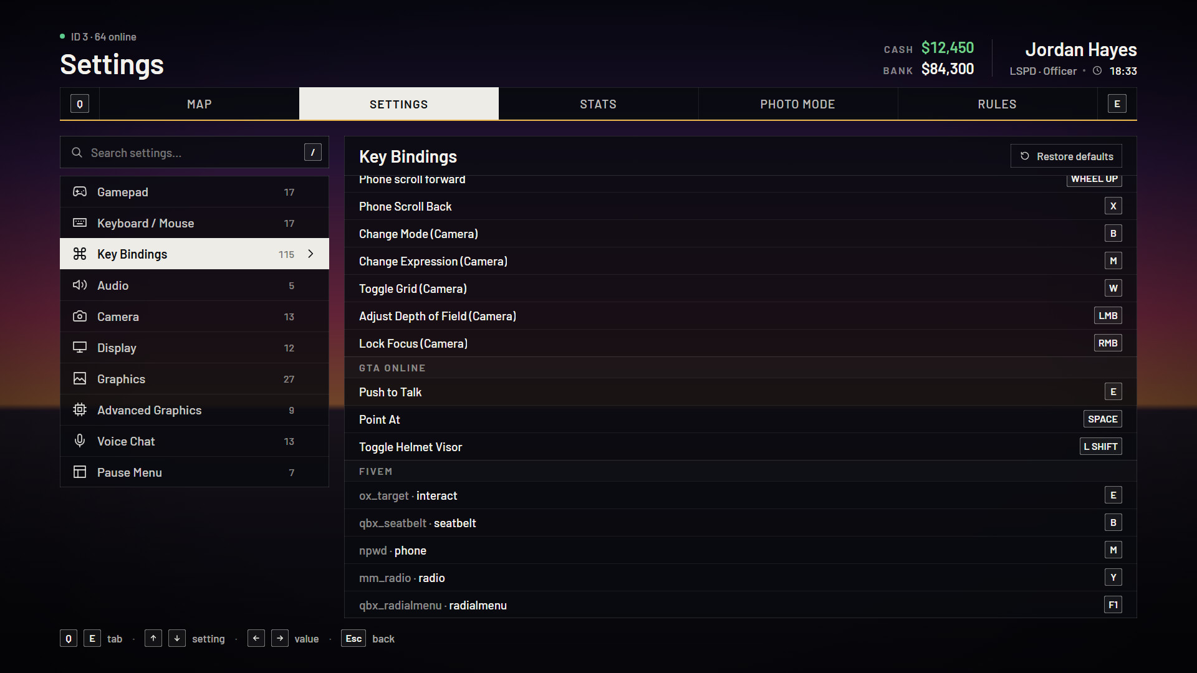Click the Camera category icon
The height and width of the screenshot is (673, 1197).
80,317
